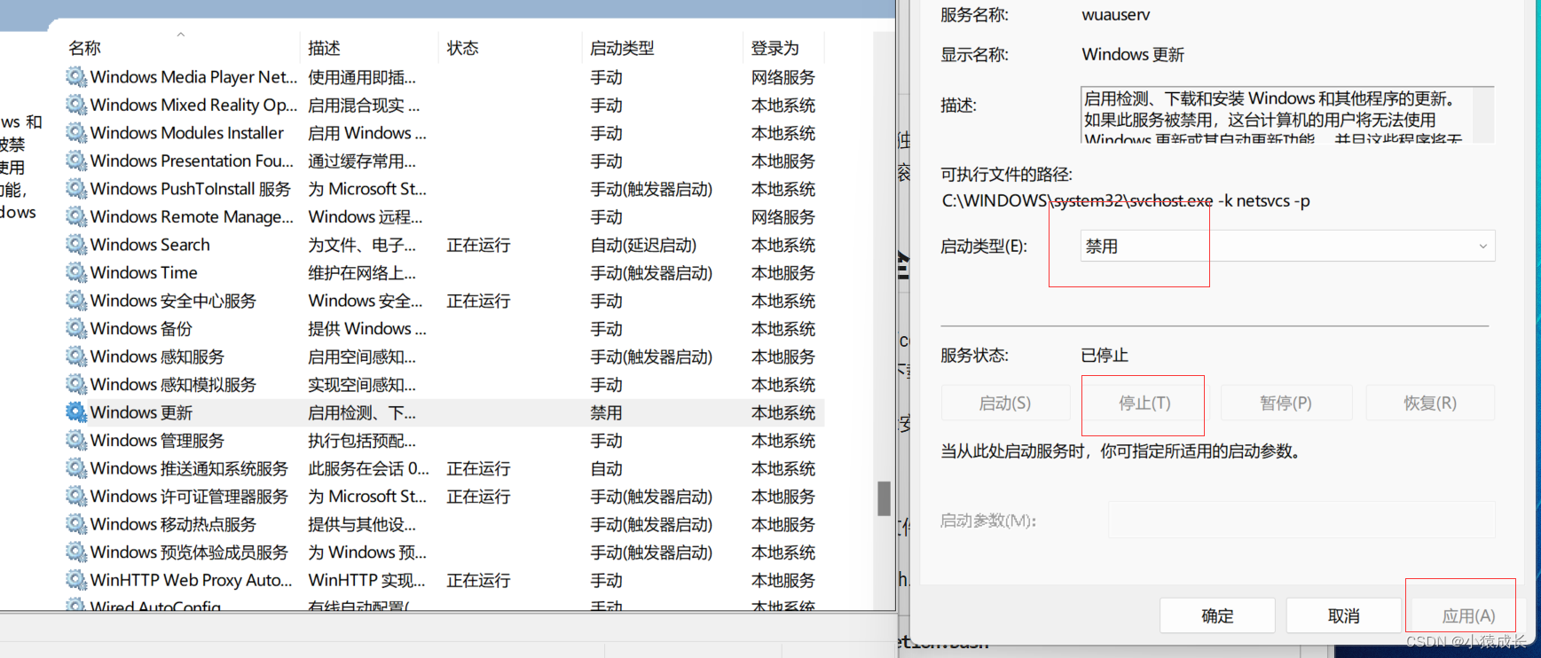Image resolution: width=1541 pixels, height=658 pixels.
Task: Click gear icon for Windows Presentation Fou...
Action: coord(76,161)
